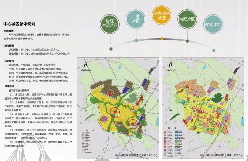The height and width of the screenshot is (161, 248).
Task: Select the 教育片区 circle
Action: [212, 24]
